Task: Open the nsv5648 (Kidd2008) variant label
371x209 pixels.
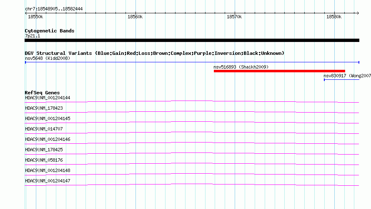Action: [48, 58]
